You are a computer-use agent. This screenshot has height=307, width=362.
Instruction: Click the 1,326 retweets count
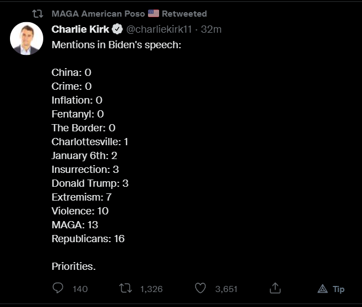coord(151,289)
